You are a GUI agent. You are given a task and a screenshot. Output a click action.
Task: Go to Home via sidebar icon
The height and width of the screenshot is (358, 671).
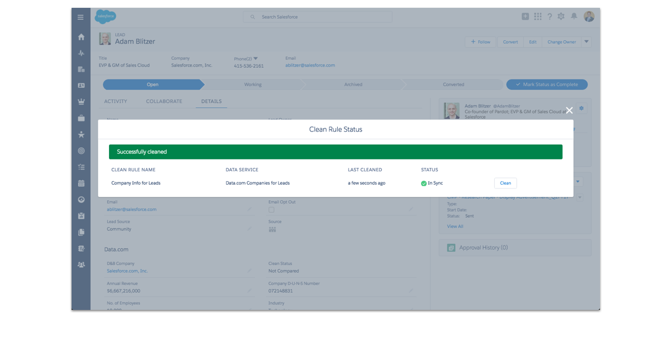81,37
